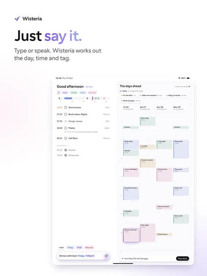Click the + Add button
Image resolution: width=207 pixels, height=276 pixels.
click(61, 248)
